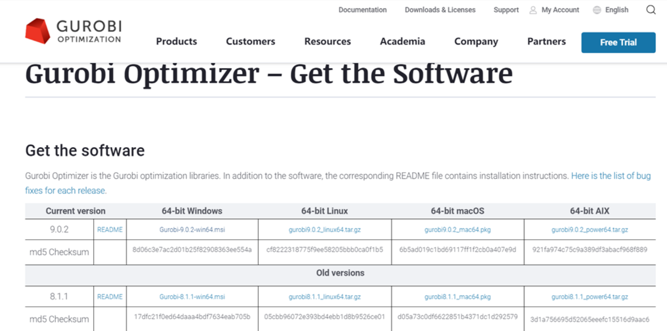Open the Company menu
Image resolution: width=667 pixels, height=331 pixels.
coord(476,42)
